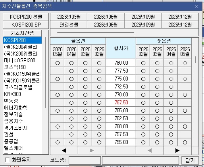204x167 pixels.
Task: Pick the 760.00 put option for 2026 05월
Action: coord(185,127)
